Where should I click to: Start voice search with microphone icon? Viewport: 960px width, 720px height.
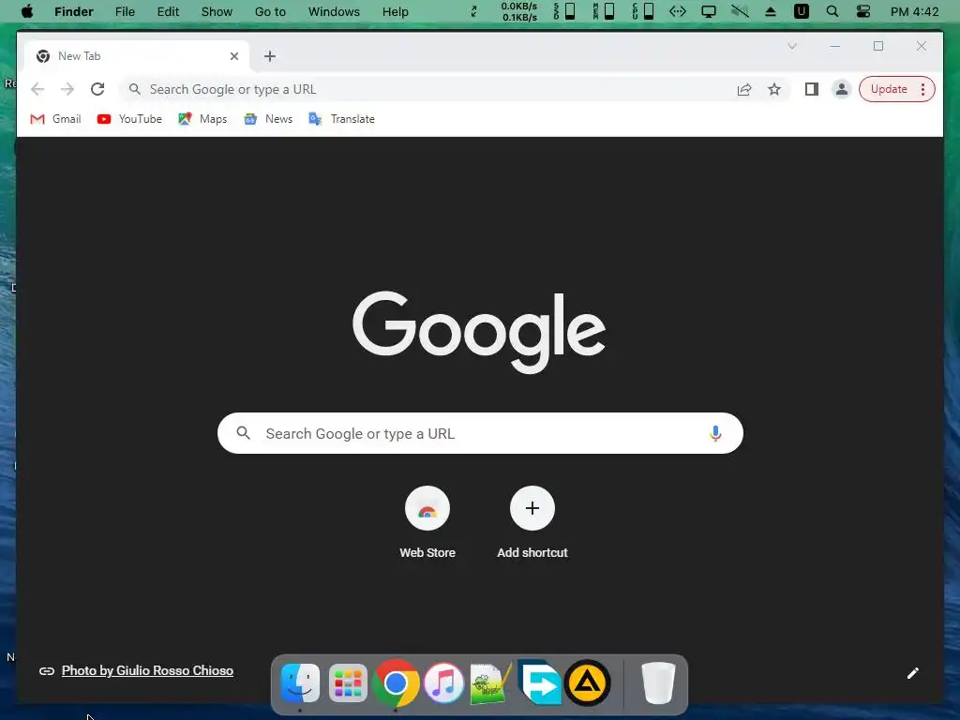click(x=715, y=433)
